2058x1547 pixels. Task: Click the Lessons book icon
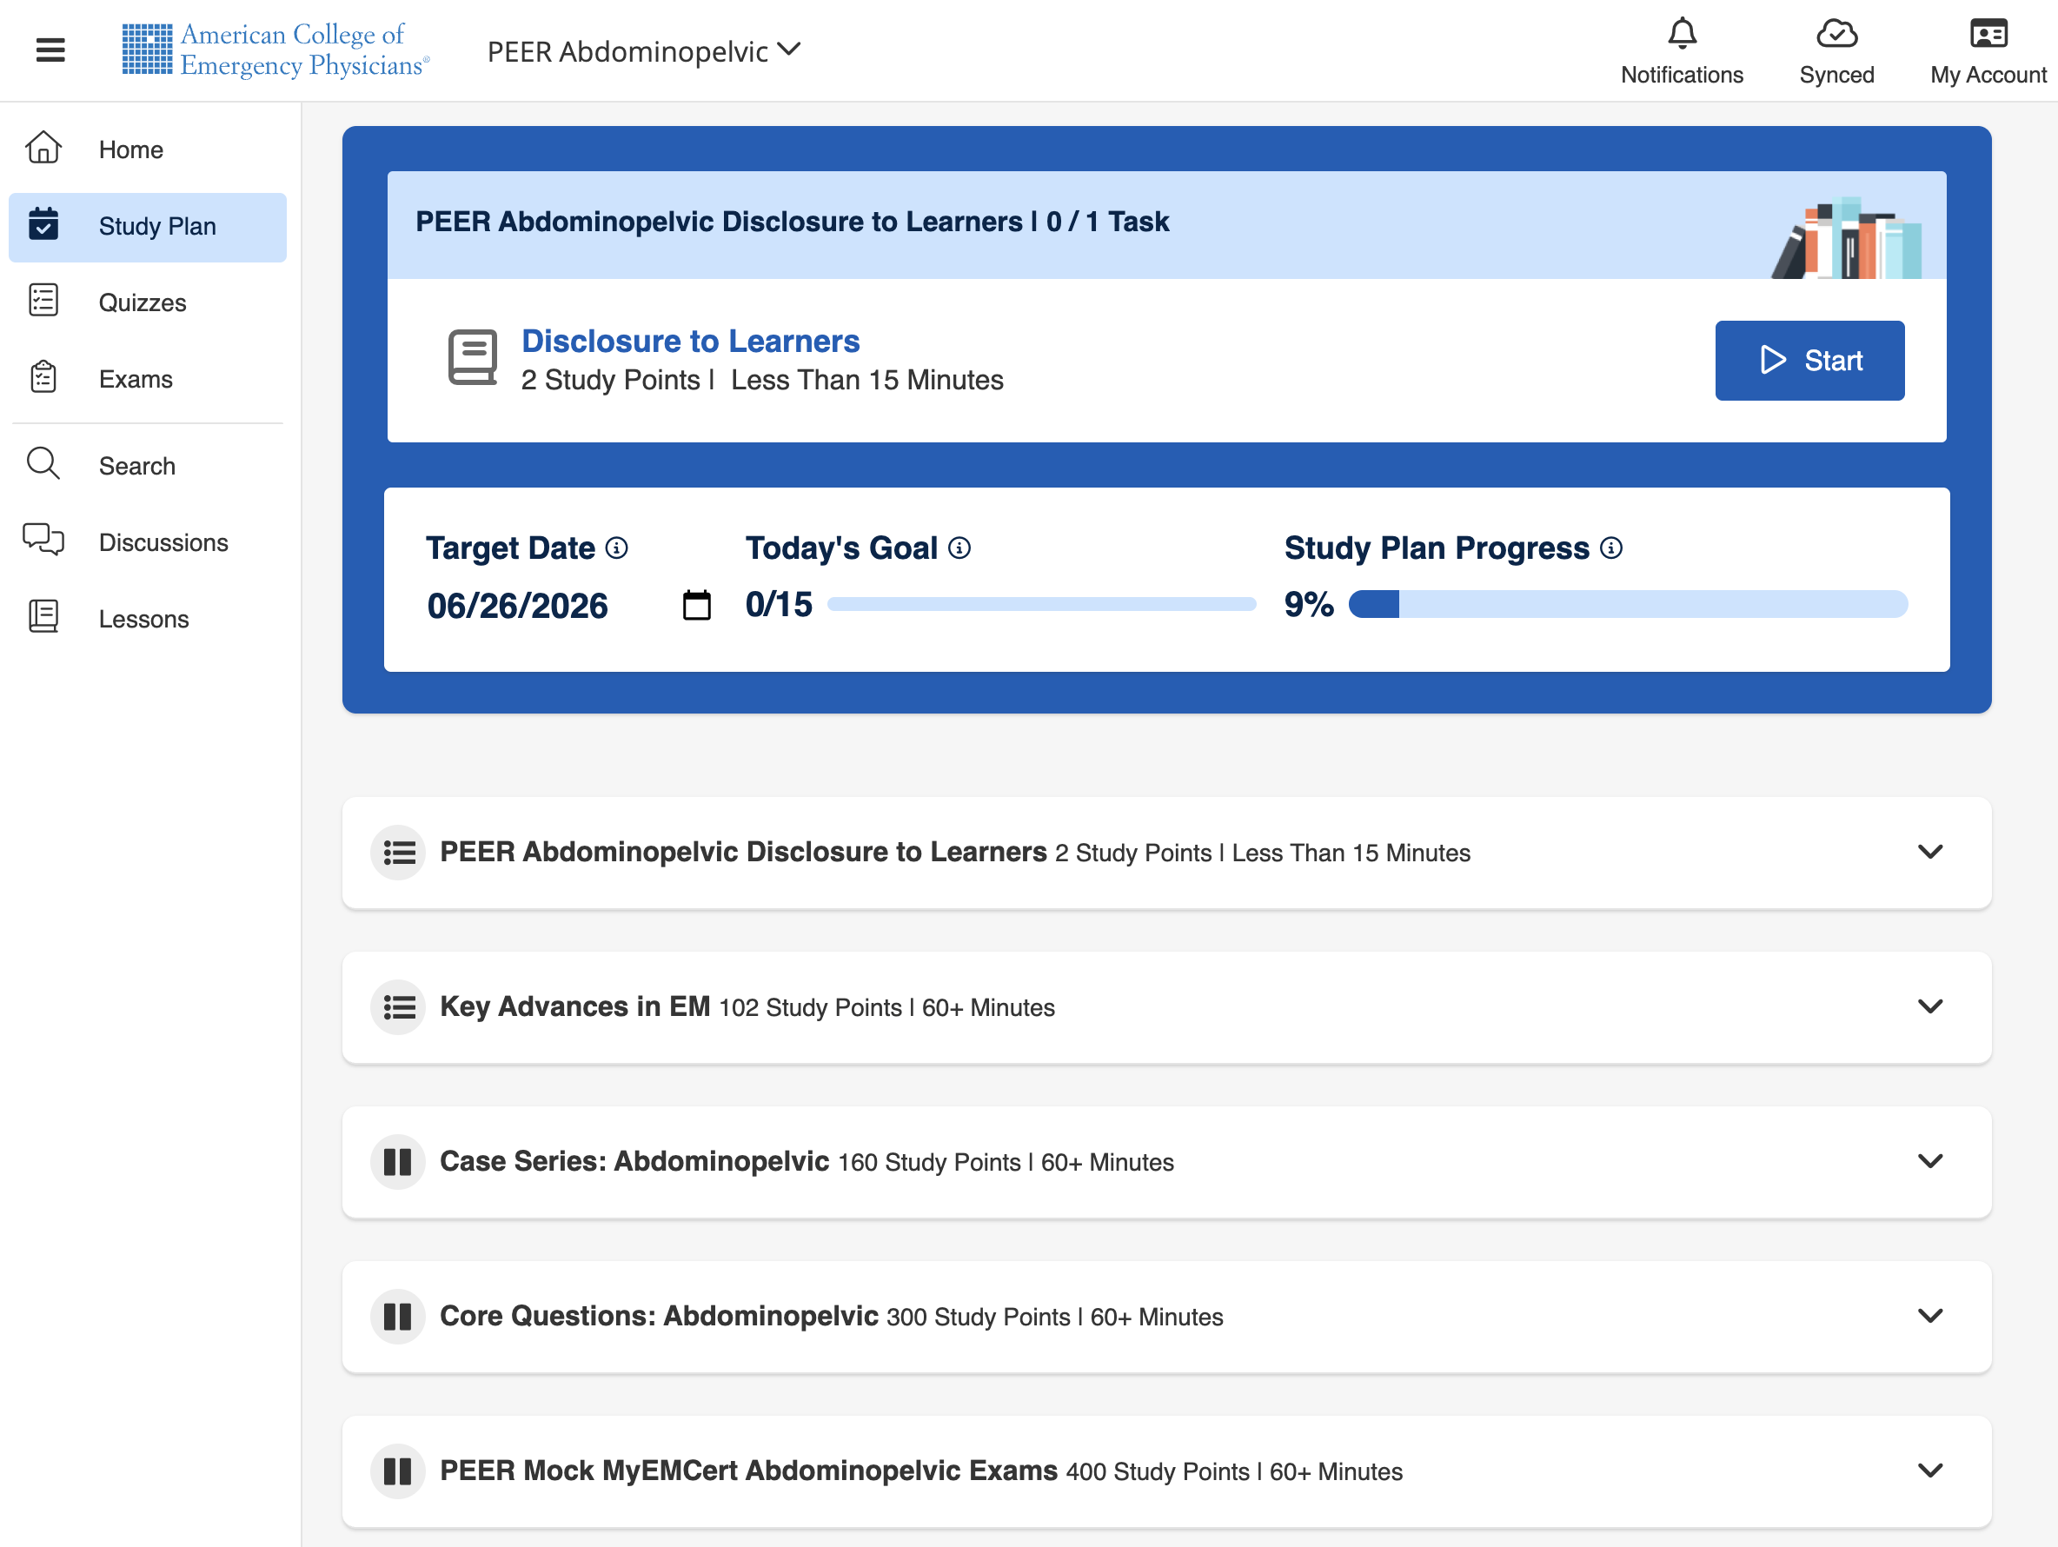tap(43, 616)
